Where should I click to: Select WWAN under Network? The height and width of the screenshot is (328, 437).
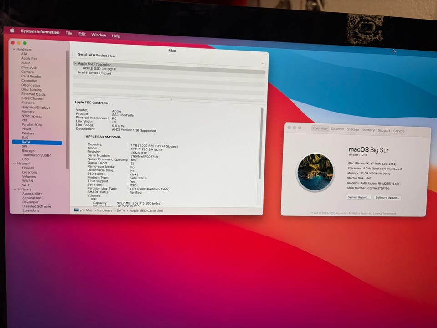point(28,181)
